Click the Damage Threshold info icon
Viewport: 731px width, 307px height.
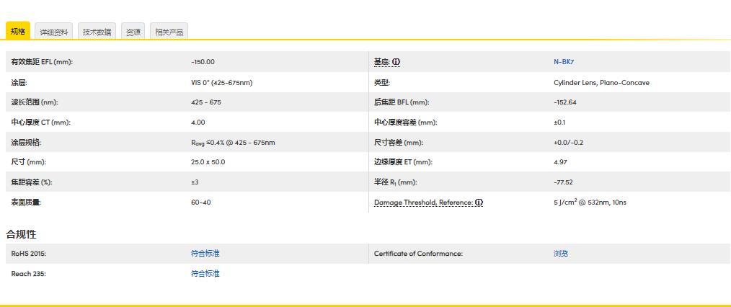click(479, 203)
